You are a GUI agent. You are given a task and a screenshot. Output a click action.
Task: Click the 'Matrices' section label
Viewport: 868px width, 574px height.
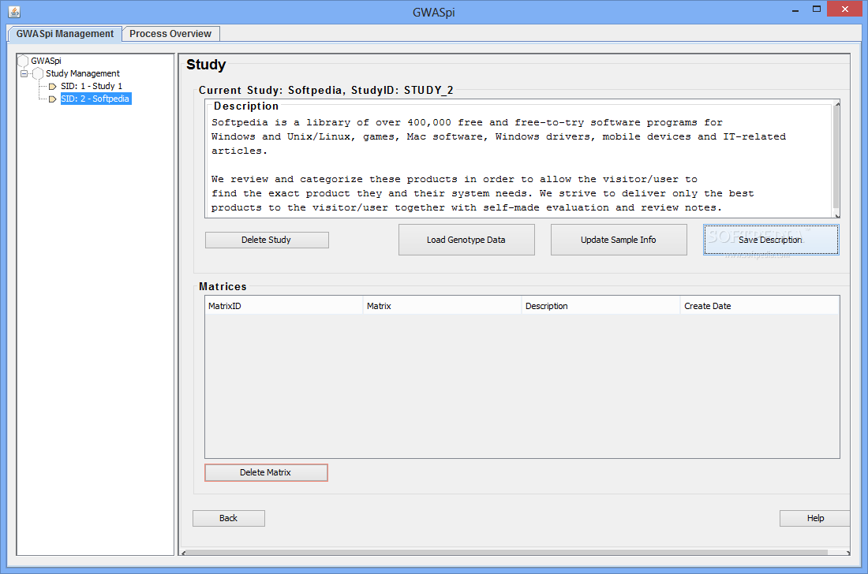pyautogui.click(x=223, y=286)
